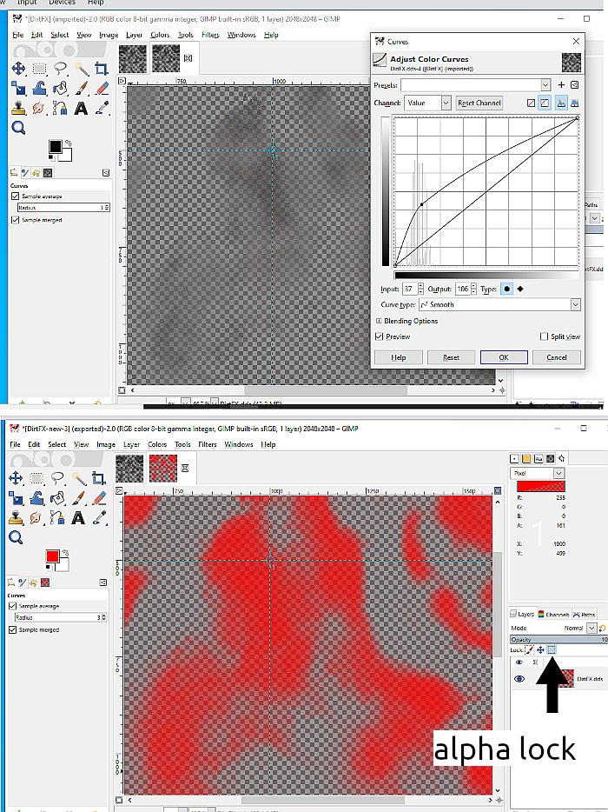Click Cancel in the Curves dialog
608x812 pixels.
557,357
